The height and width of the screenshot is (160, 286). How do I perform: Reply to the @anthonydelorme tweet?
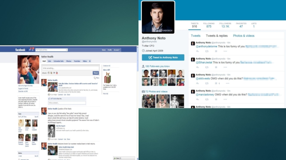coord(198,51)
